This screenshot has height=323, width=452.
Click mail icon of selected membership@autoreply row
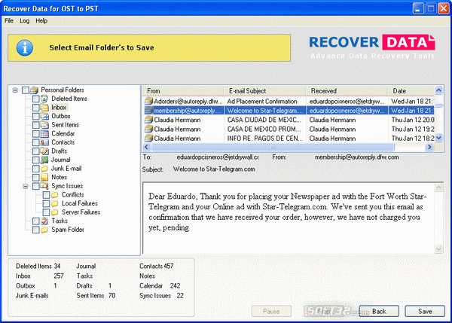148,111
